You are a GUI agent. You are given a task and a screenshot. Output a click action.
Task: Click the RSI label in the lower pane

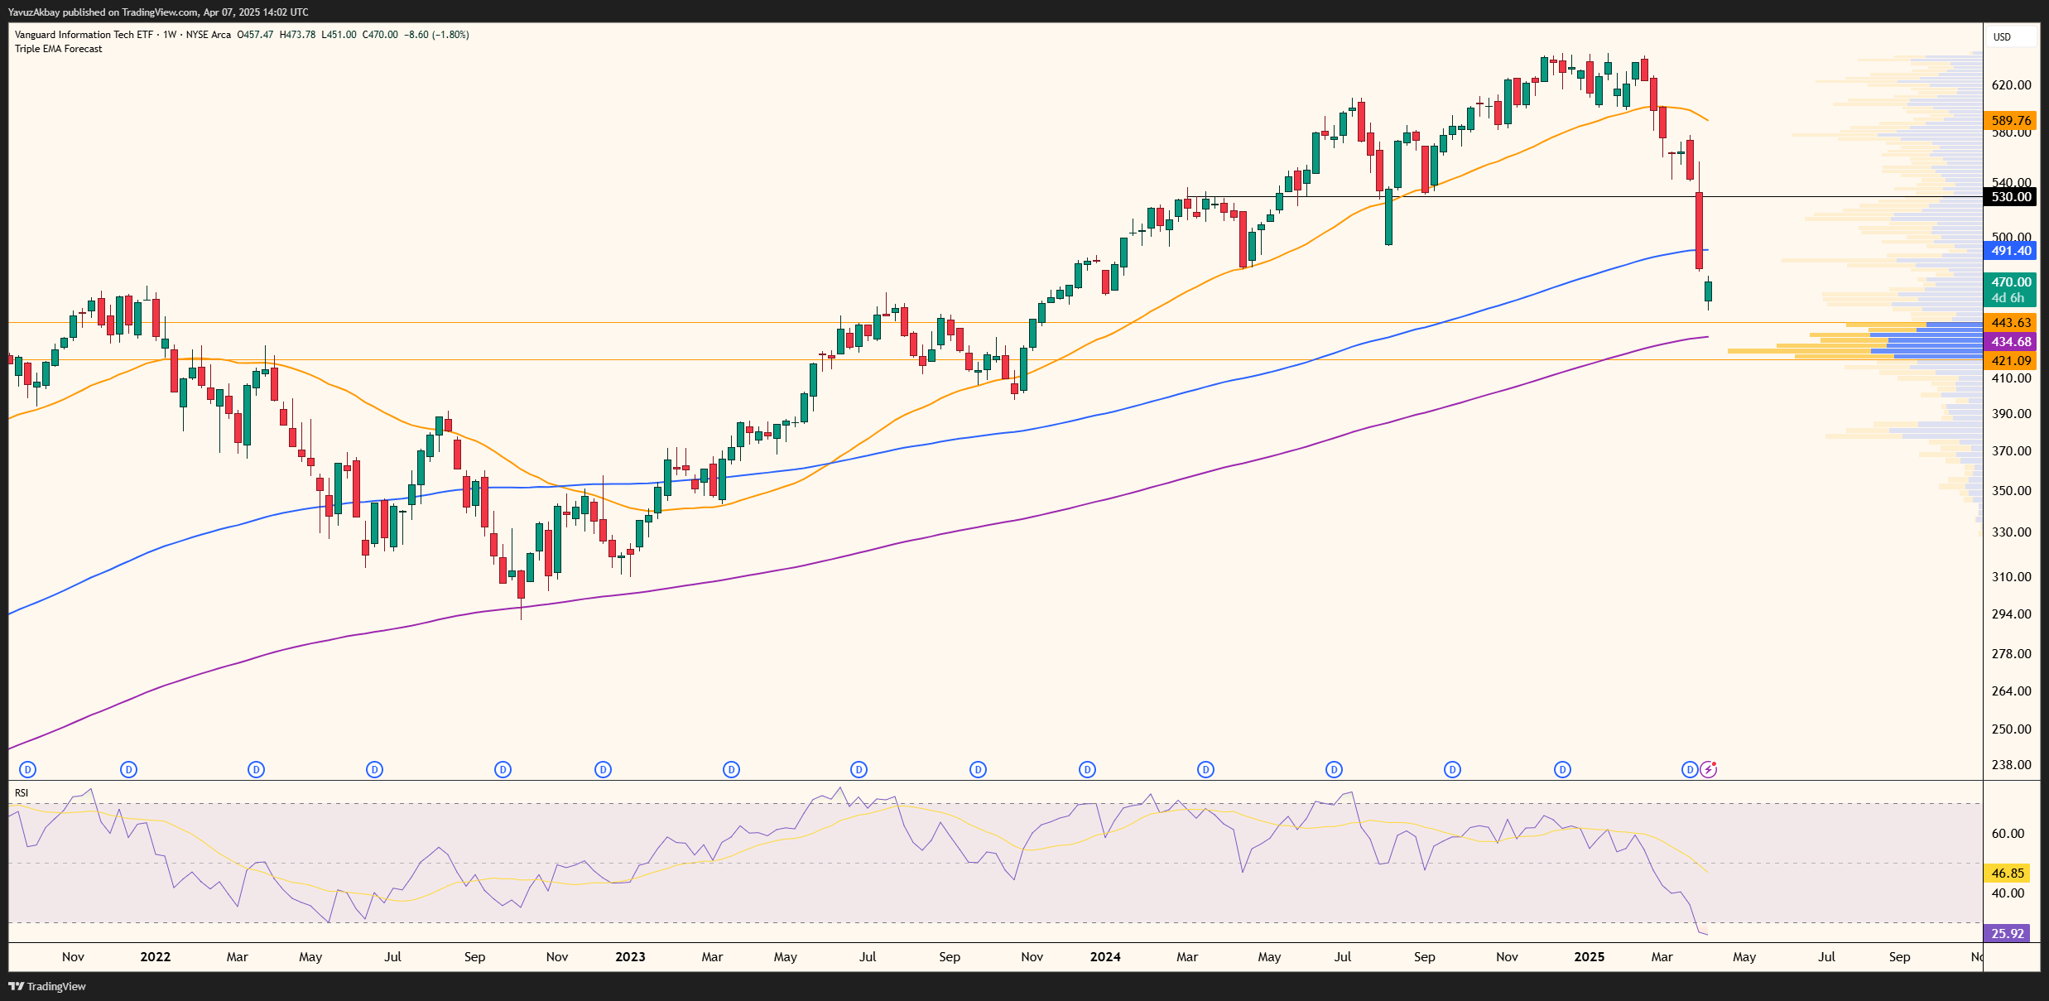coord(23,792)
